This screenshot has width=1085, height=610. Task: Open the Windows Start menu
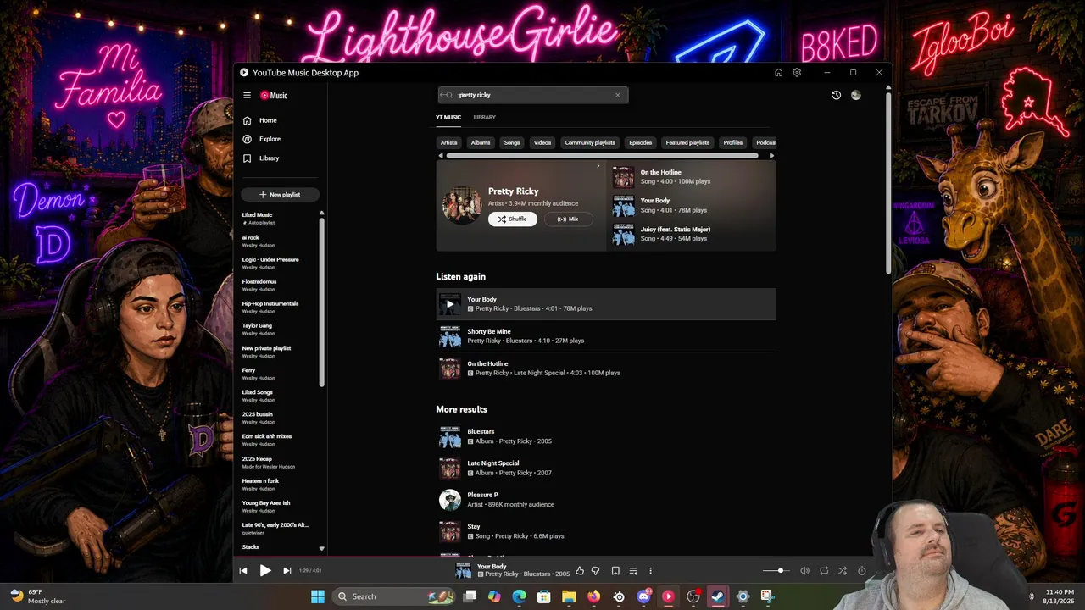pos(318,596)
